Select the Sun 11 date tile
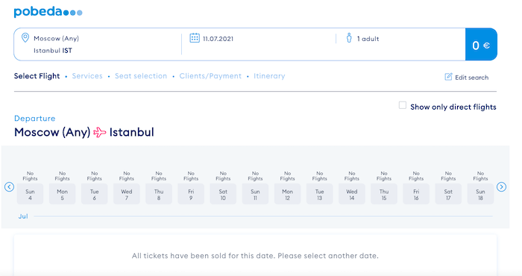This screenshot has height=276, width=522. tap(255, 194)
